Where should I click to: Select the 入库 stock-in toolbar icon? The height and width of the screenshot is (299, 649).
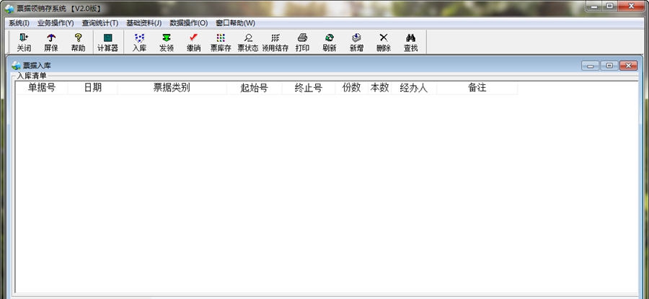coord(139,43)
